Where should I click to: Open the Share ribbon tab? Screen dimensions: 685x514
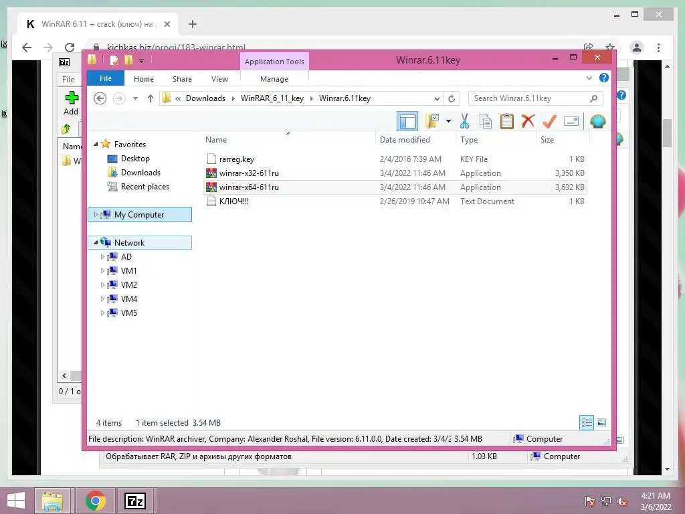(x=182, y=79)
